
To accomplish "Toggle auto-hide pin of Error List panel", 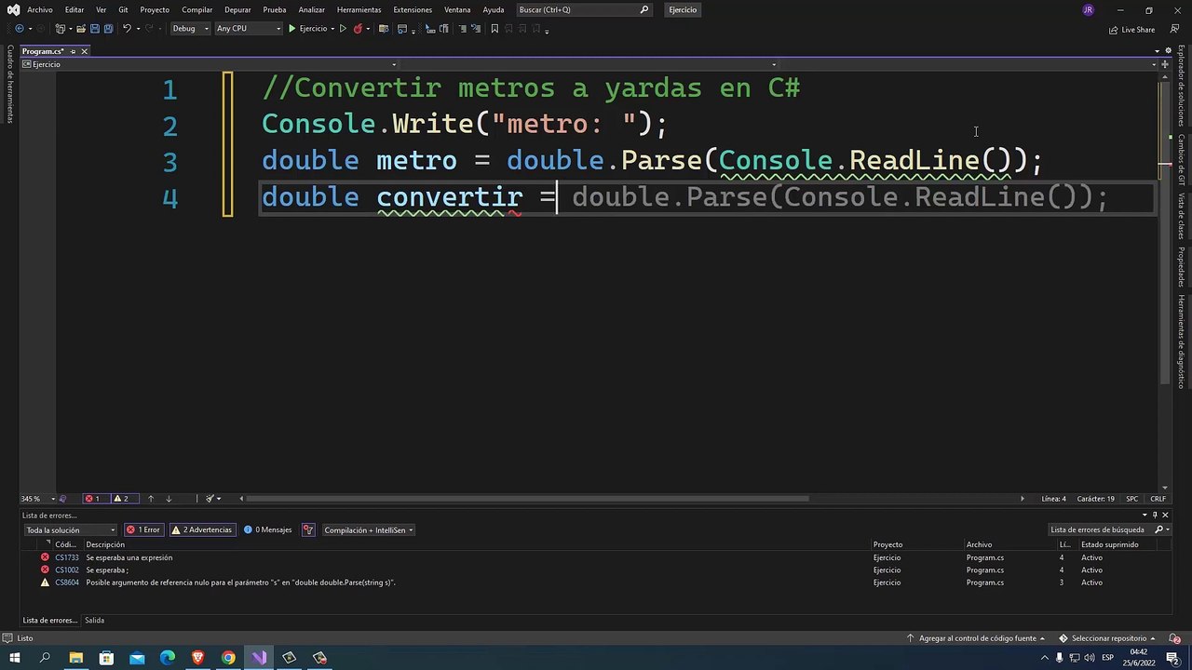I will point(1155,515).
